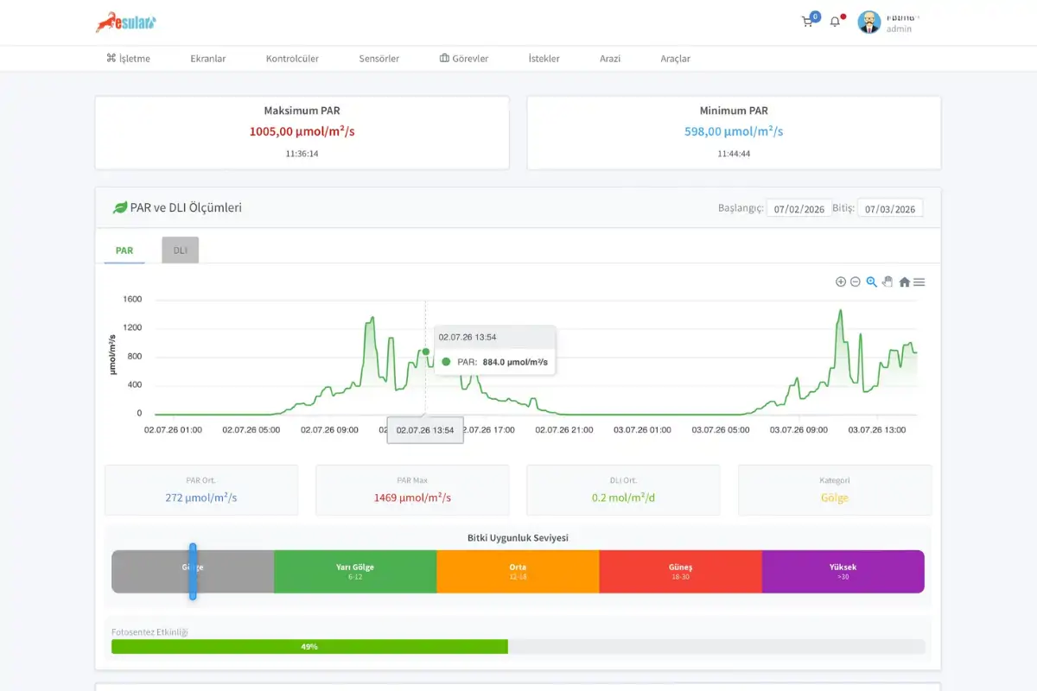Open the Görevler menu
Screen dimensions: 1037x691
coord(464,59)
